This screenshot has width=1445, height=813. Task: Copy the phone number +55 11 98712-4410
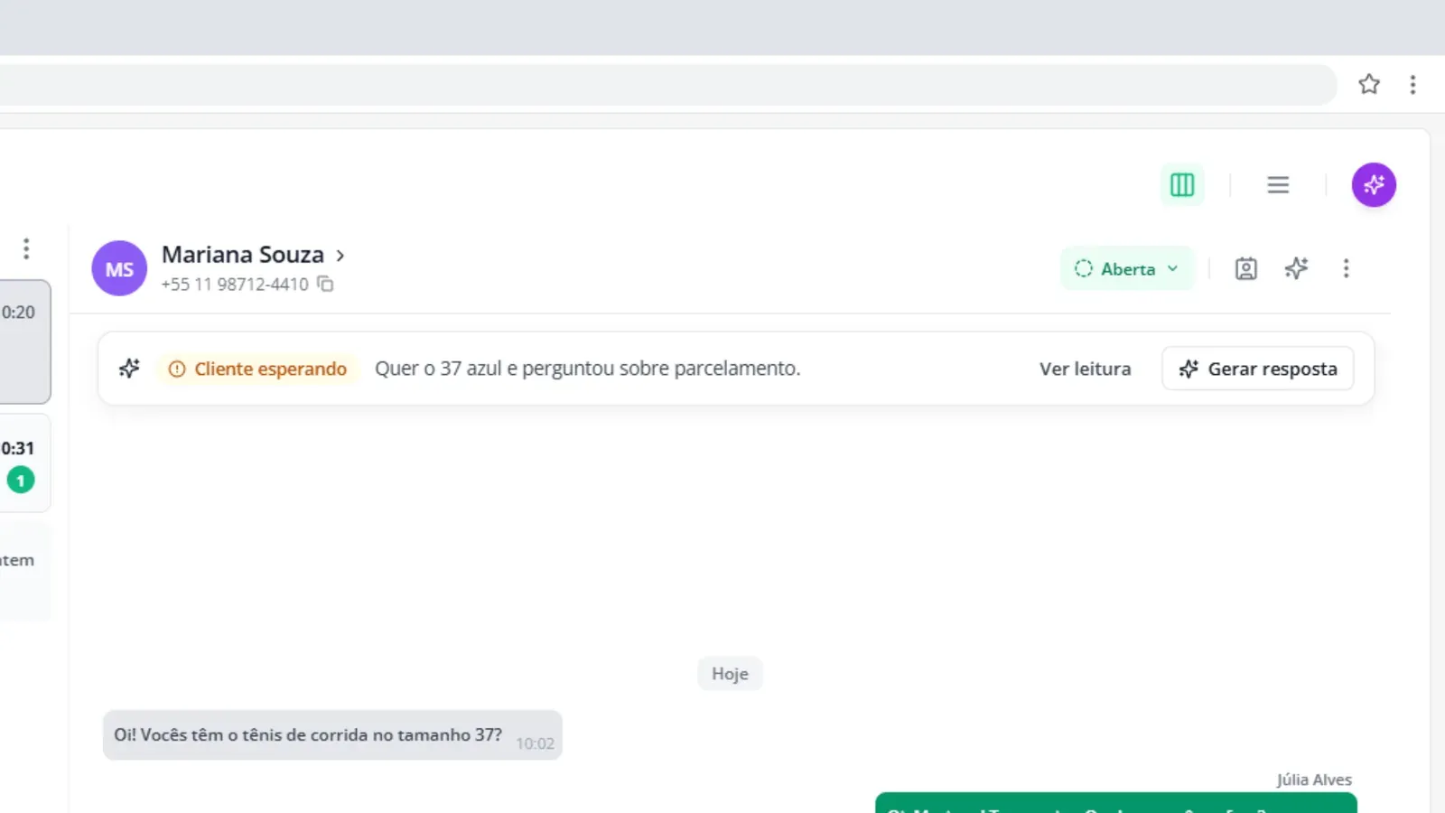[x=325, y=284]
